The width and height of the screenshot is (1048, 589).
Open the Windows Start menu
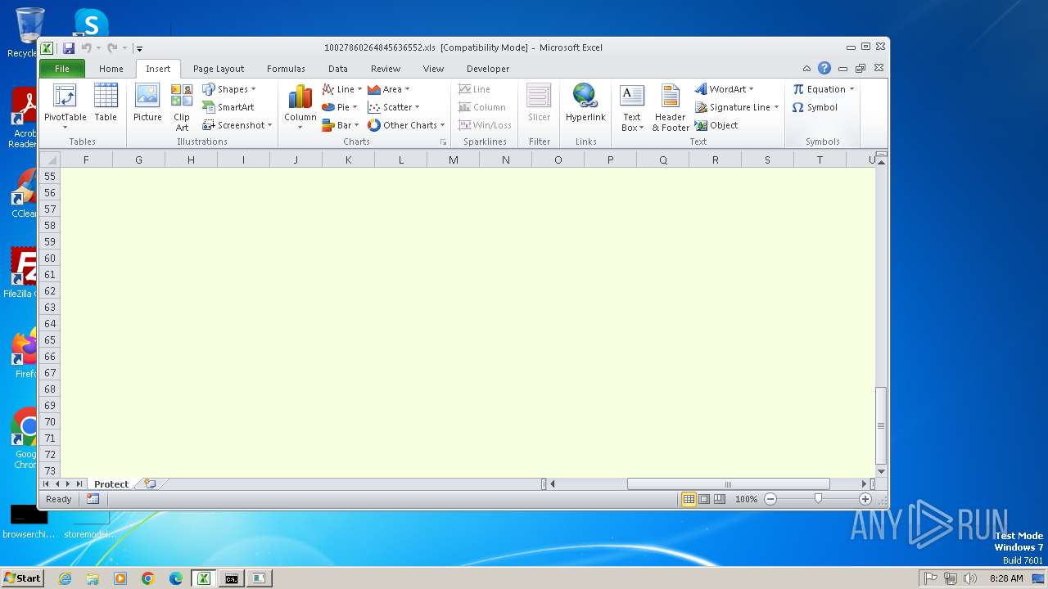coord(22,578)
